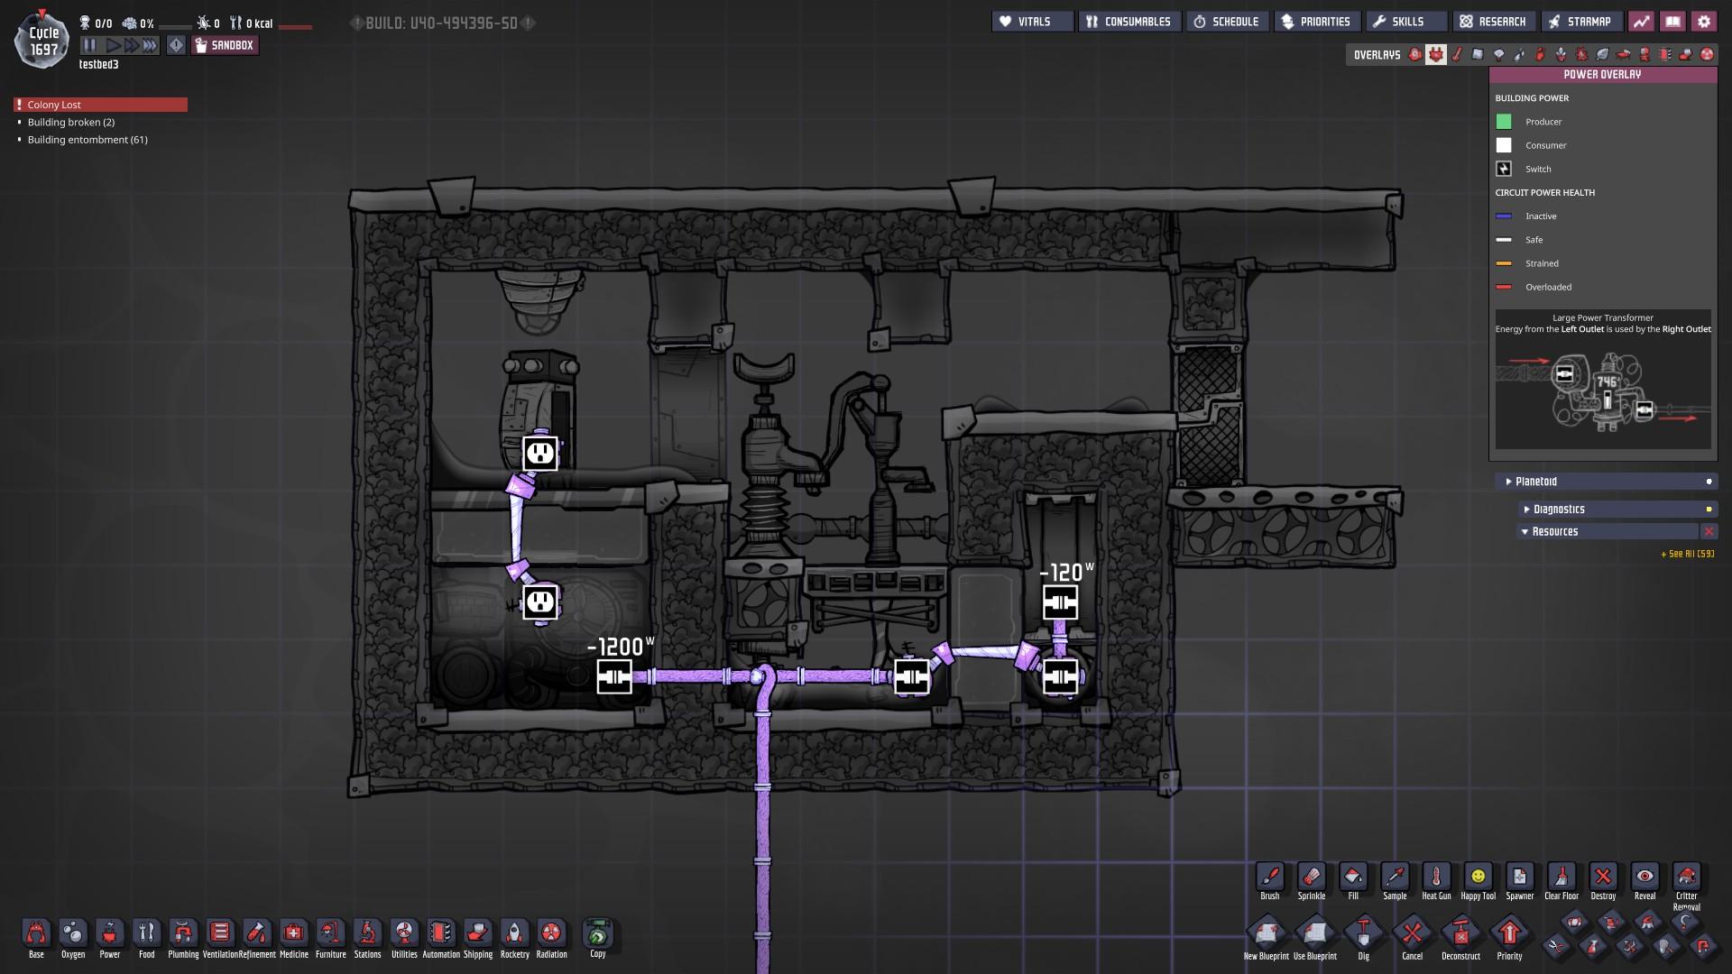Collapse the Resources section

(1554, 532)
